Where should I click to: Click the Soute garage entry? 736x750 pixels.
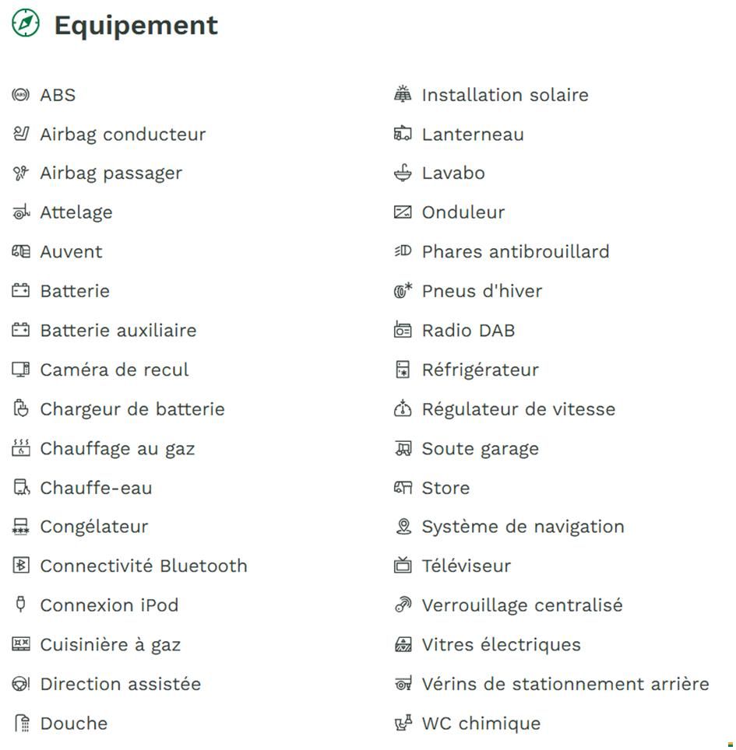480,449
